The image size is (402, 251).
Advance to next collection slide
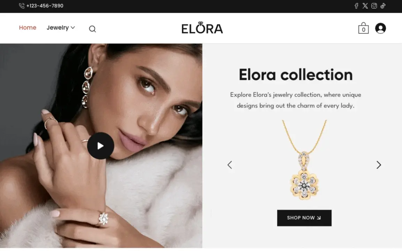[x=379, y=165]
